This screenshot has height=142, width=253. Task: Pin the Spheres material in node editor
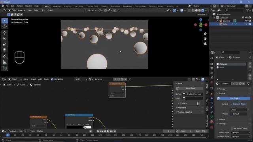pos(130,79)
